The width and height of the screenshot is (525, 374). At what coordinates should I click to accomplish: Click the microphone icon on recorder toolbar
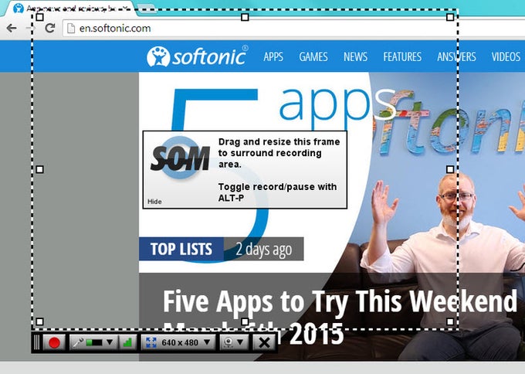[x=78, y=342]
